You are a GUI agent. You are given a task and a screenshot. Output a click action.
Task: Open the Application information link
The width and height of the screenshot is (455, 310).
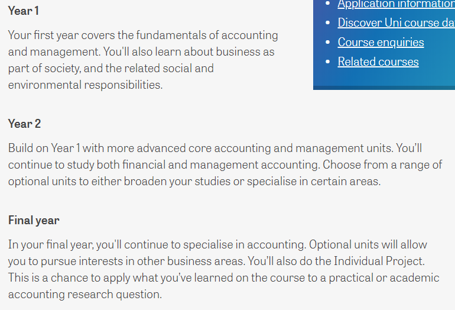396,5
